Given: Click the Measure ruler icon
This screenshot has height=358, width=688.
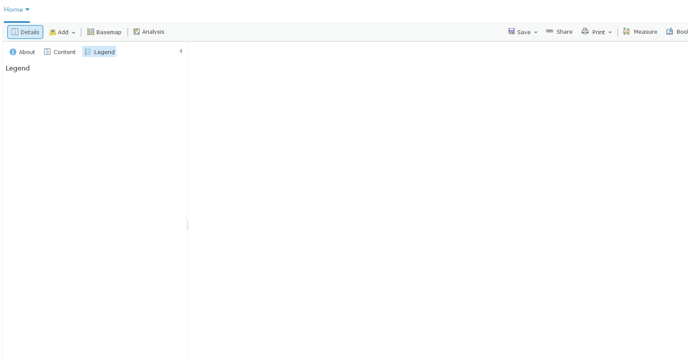Looking at the screenshot, I should 626,32.
